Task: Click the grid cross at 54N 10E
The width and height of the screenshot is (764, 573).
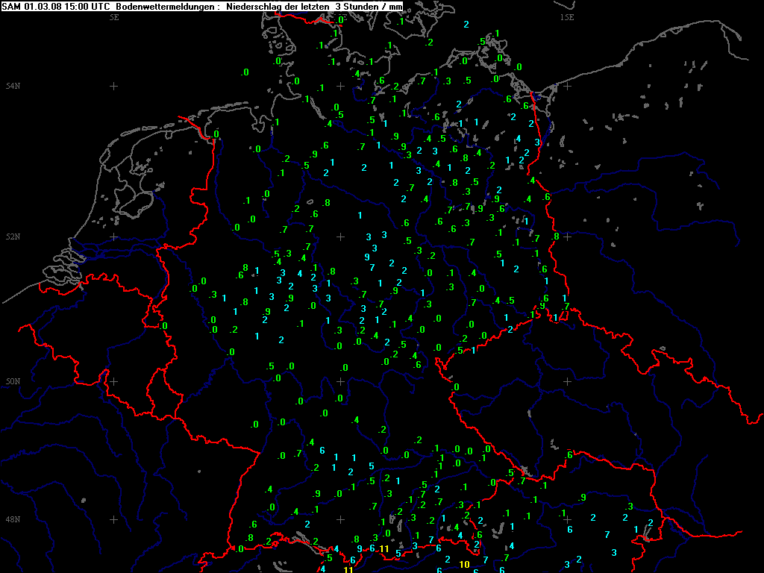Action: pos(341,86)
